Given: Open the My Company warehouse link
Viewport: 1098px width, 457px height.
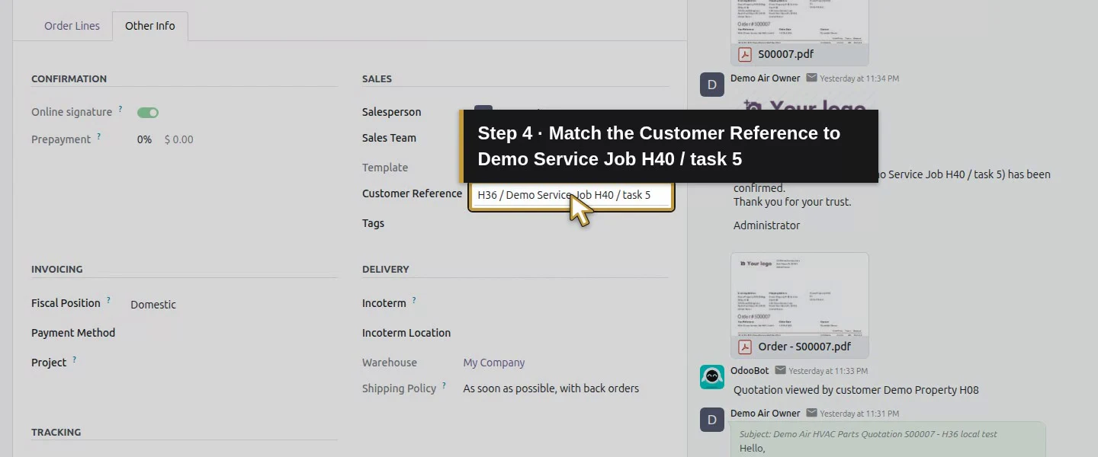Looking at the screenshot, I should [494, 363].
